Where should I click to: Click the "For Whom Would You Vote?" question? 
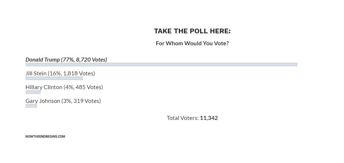192,43
